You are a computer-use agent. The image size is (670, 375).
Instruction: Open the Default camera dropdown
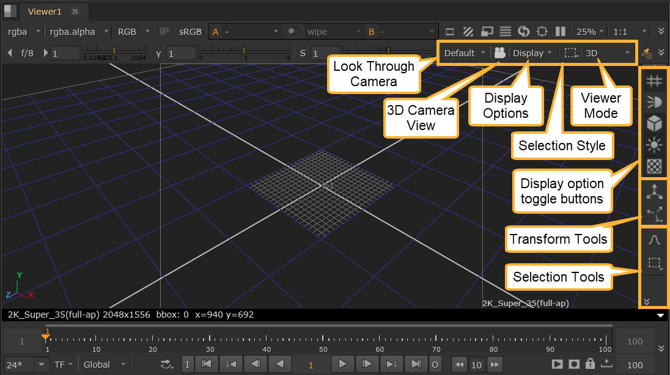465,53
